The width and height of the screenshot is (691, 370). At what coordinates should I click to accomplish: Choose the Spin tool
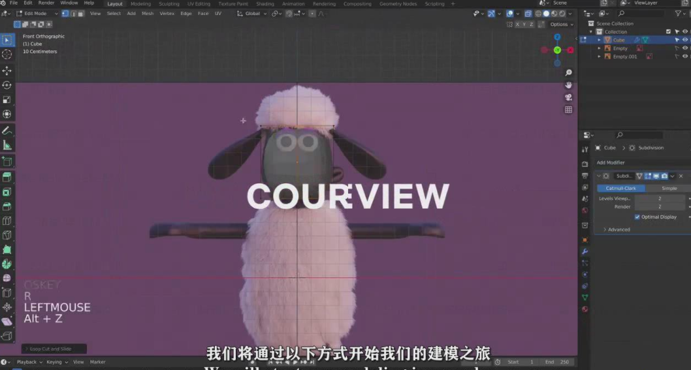(7, 264)
